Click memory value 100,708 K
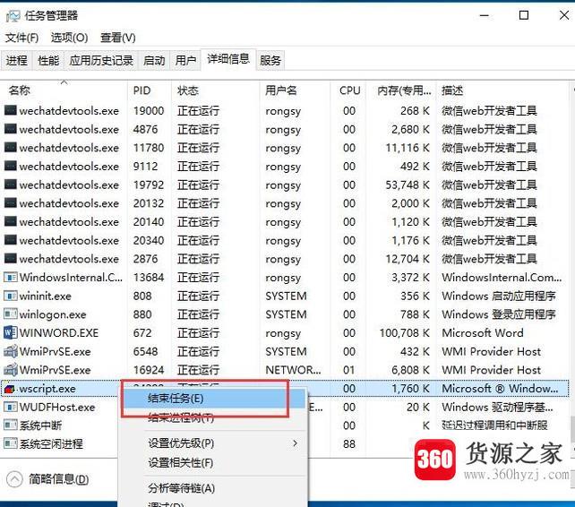The height and width of the screenshot is (507, 575). point(405,332)
